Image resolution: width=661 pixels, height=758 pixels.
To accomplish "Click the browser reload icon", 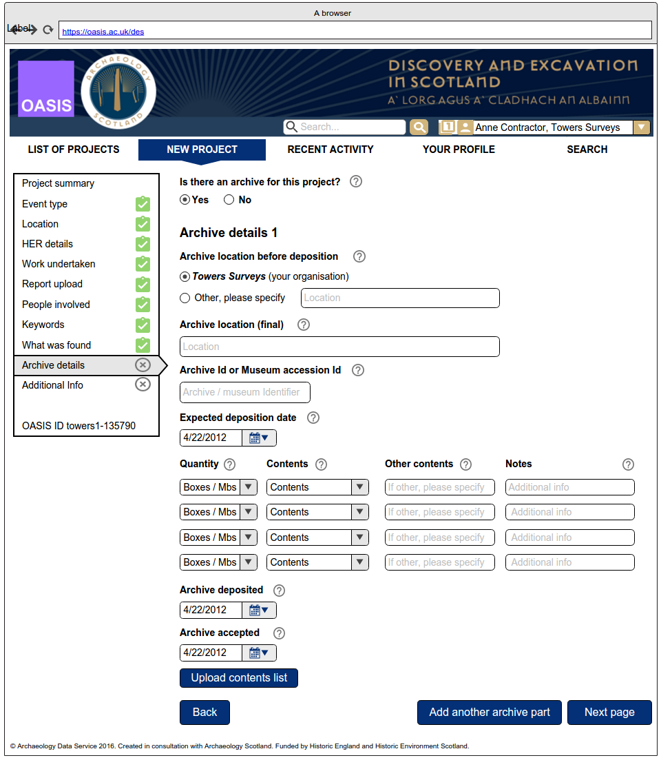I will point(48,30).
